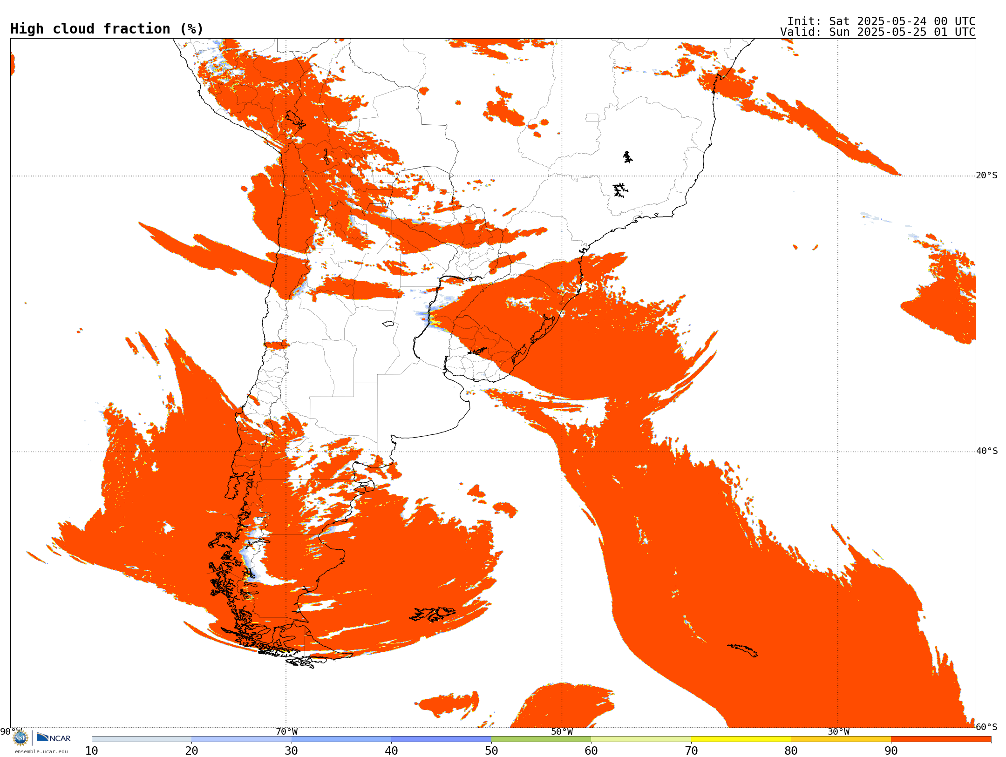Pick the 90+ orange-red colorbar segment
This screenshot has height=757, width=1006.
941,739
